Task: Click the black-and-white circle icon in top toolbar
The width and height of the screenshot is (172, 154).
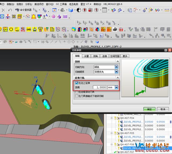Action: [79, 10]
